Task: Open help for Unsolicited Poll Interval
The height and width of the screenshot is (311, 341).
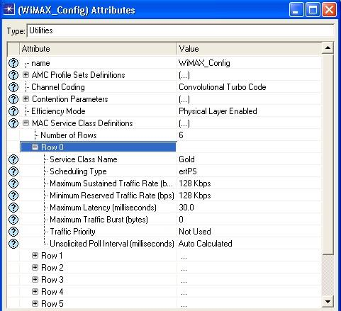Action: 13,244
